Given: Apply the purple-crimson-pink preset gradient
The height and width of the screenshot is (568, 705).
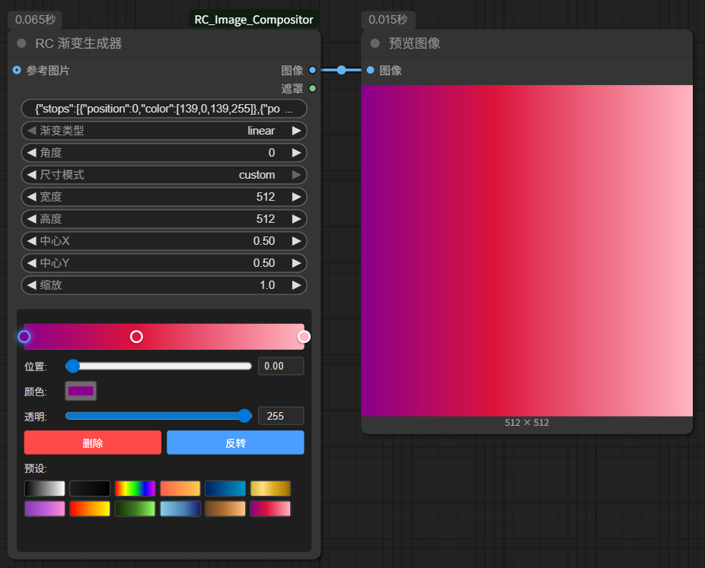Looking at the screenshot, I should click(x=270, y=509).
